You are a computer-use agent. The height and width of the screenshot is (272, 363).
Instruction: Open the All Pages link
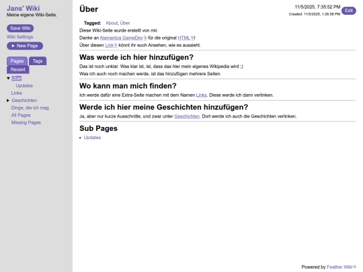click(21, 116)
